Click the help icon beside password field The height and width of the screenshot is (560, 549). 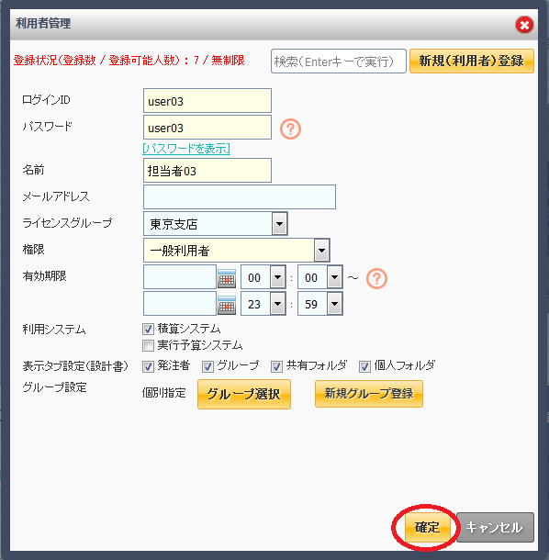(x=290, y=129)
